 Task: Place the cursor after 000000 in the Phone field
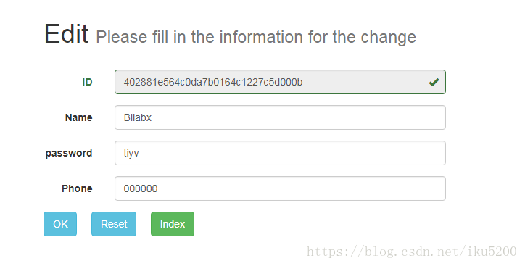click(x=159, y=188)
